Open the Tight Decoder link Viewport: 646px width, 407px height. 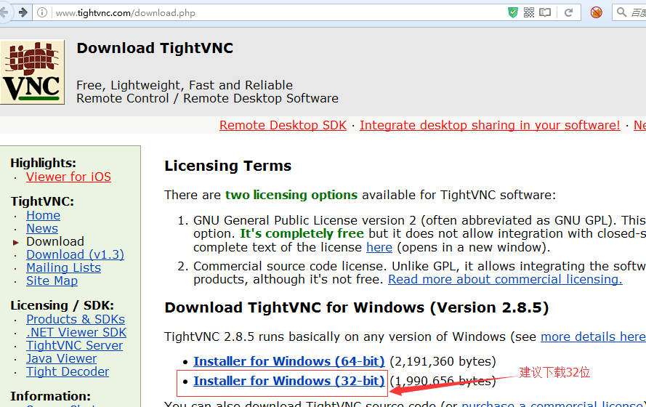[x=68, y=372]
